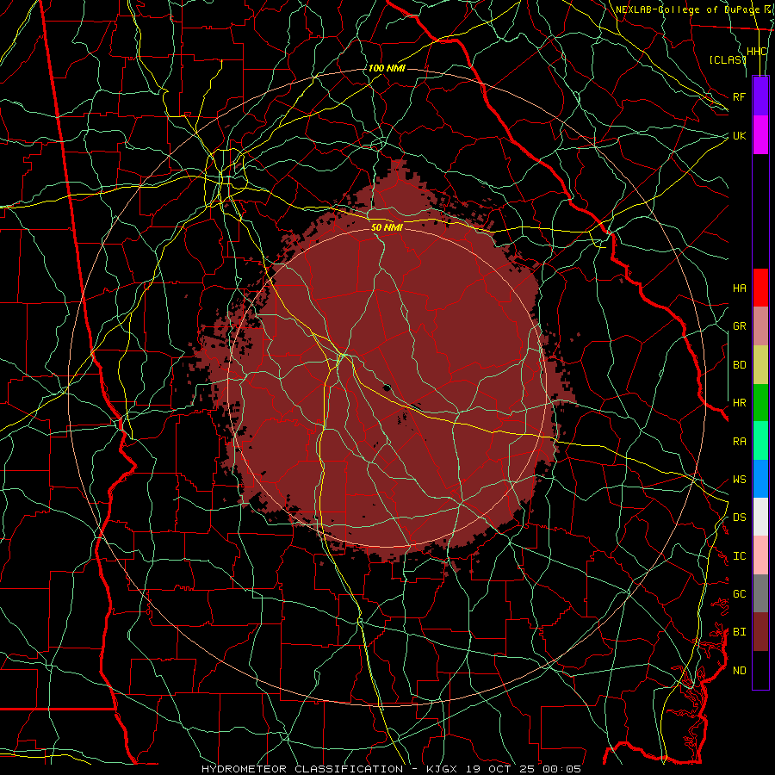The width and height of the screenshot is (775, 775).
Task: Select the dusty pink GR color swatch
Action: coord(760,326)
